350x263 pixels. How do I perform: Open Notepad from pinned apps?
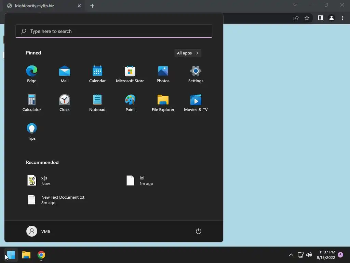click(97, 103)
